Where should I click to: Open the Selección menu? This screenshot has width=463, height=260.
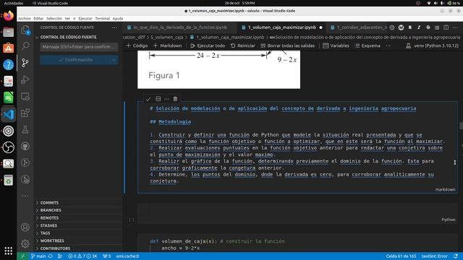click(x=54, y=19)
